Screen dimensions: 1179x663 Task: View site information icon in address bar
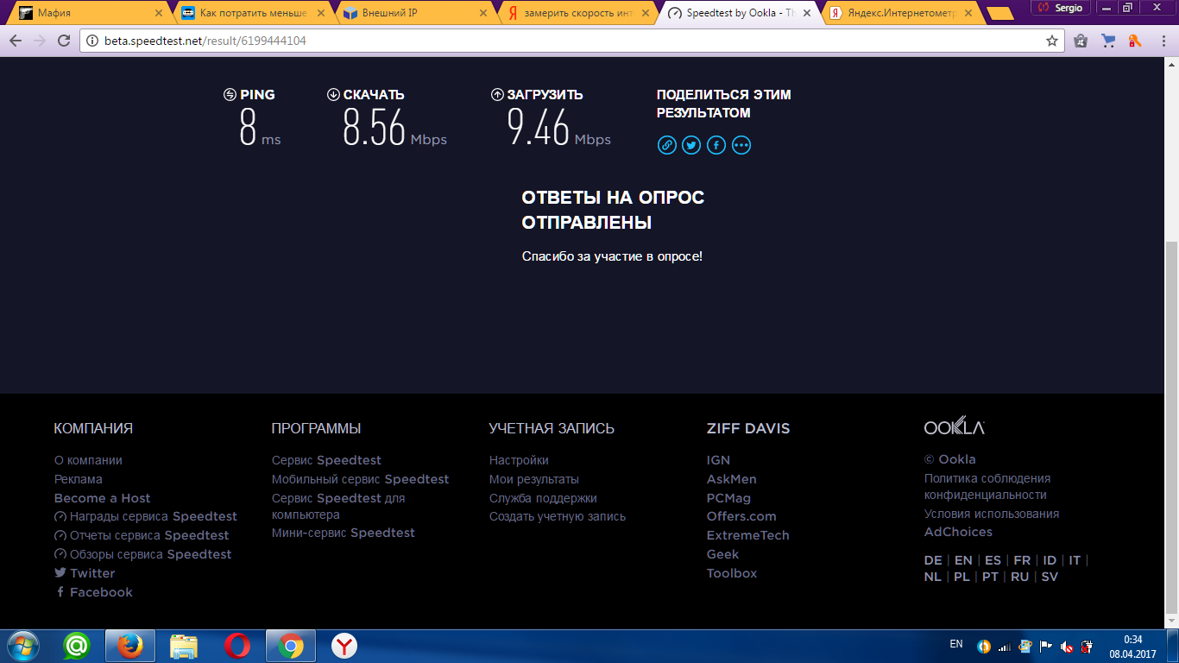pyautogui.click(x=92, y=41)
